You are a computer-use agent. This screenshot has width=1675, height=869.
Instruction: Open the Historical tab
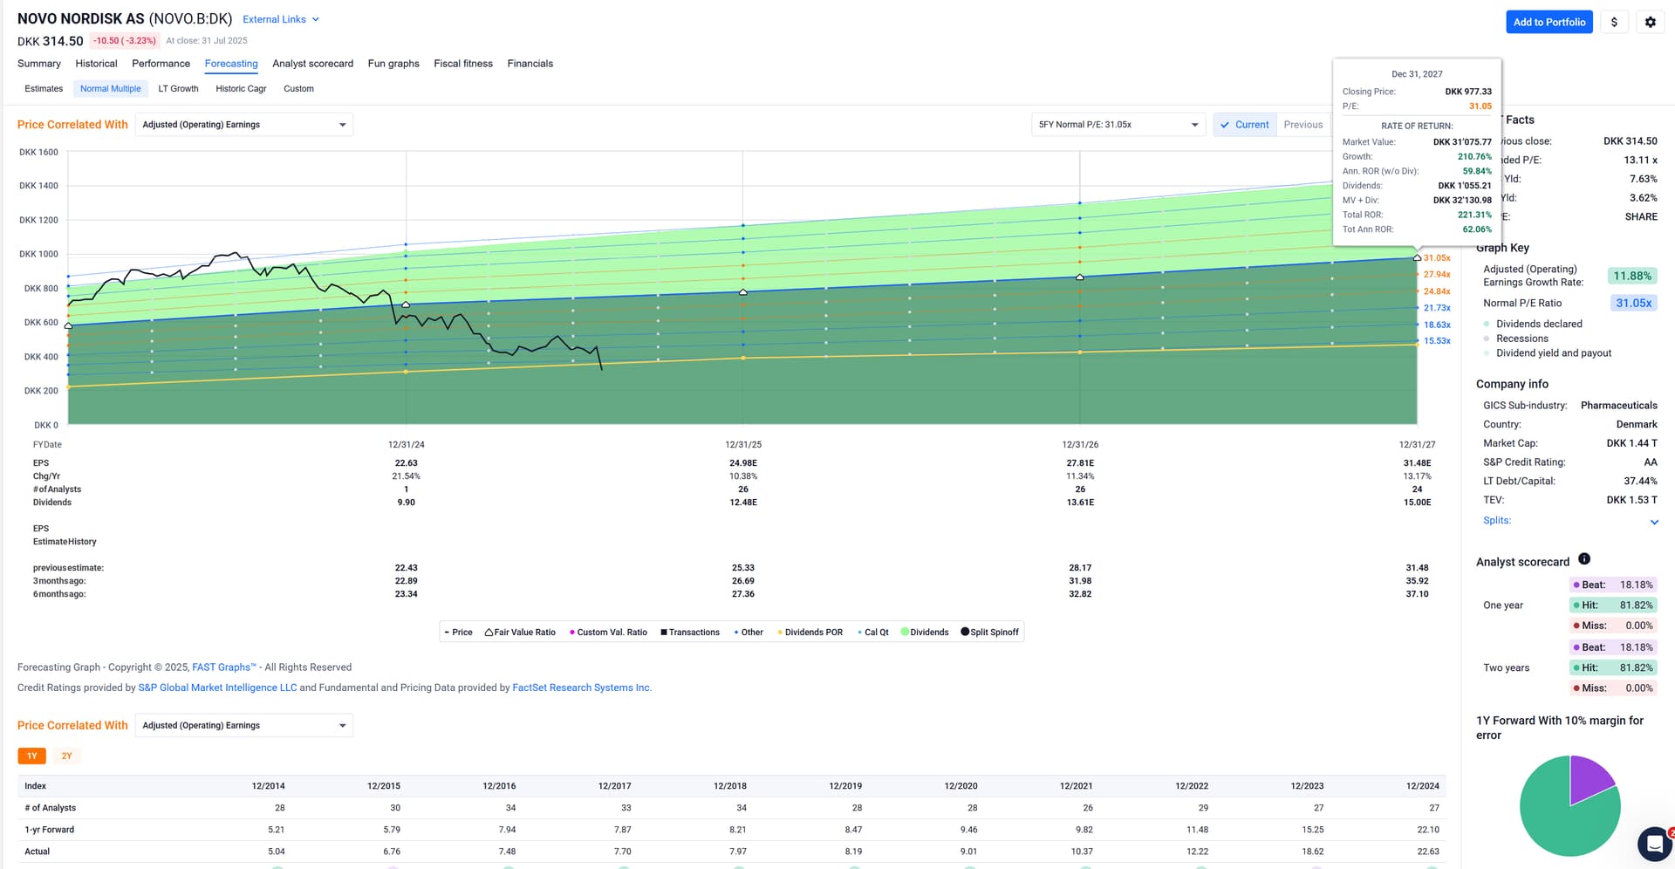click(x=96, y=64)
